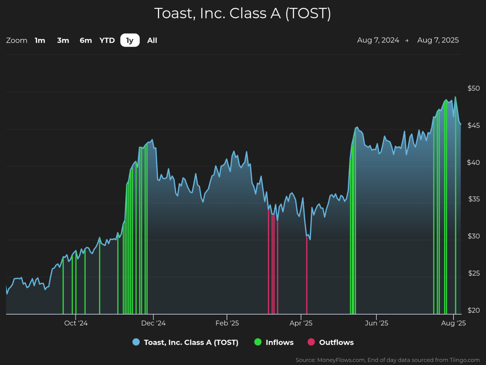Click the Zoom label
486x365 pixels.
(x=17, y=40)
